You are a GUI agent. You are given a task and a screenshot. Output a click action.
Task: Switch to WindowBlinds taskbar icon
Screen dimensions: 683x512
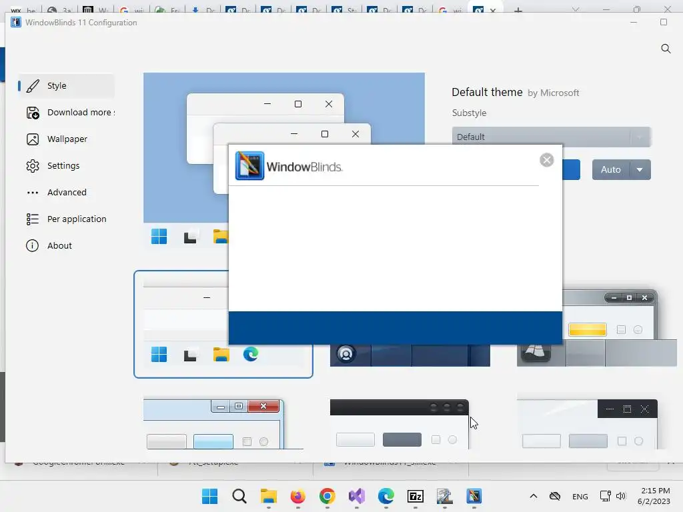coord(474,496)
